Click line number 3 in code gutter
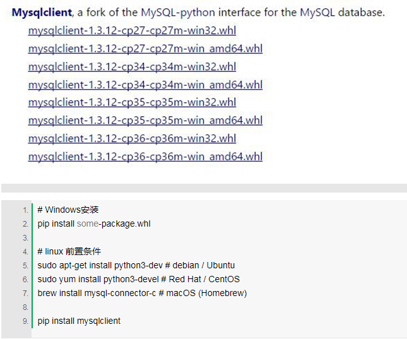The width and height of the screenshot is (407, 339). (x=25, y=238)
